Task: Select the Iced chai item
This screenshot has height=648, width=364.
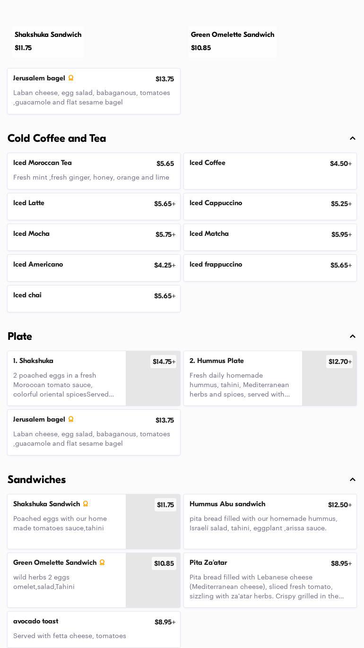Action: point(94,298)
